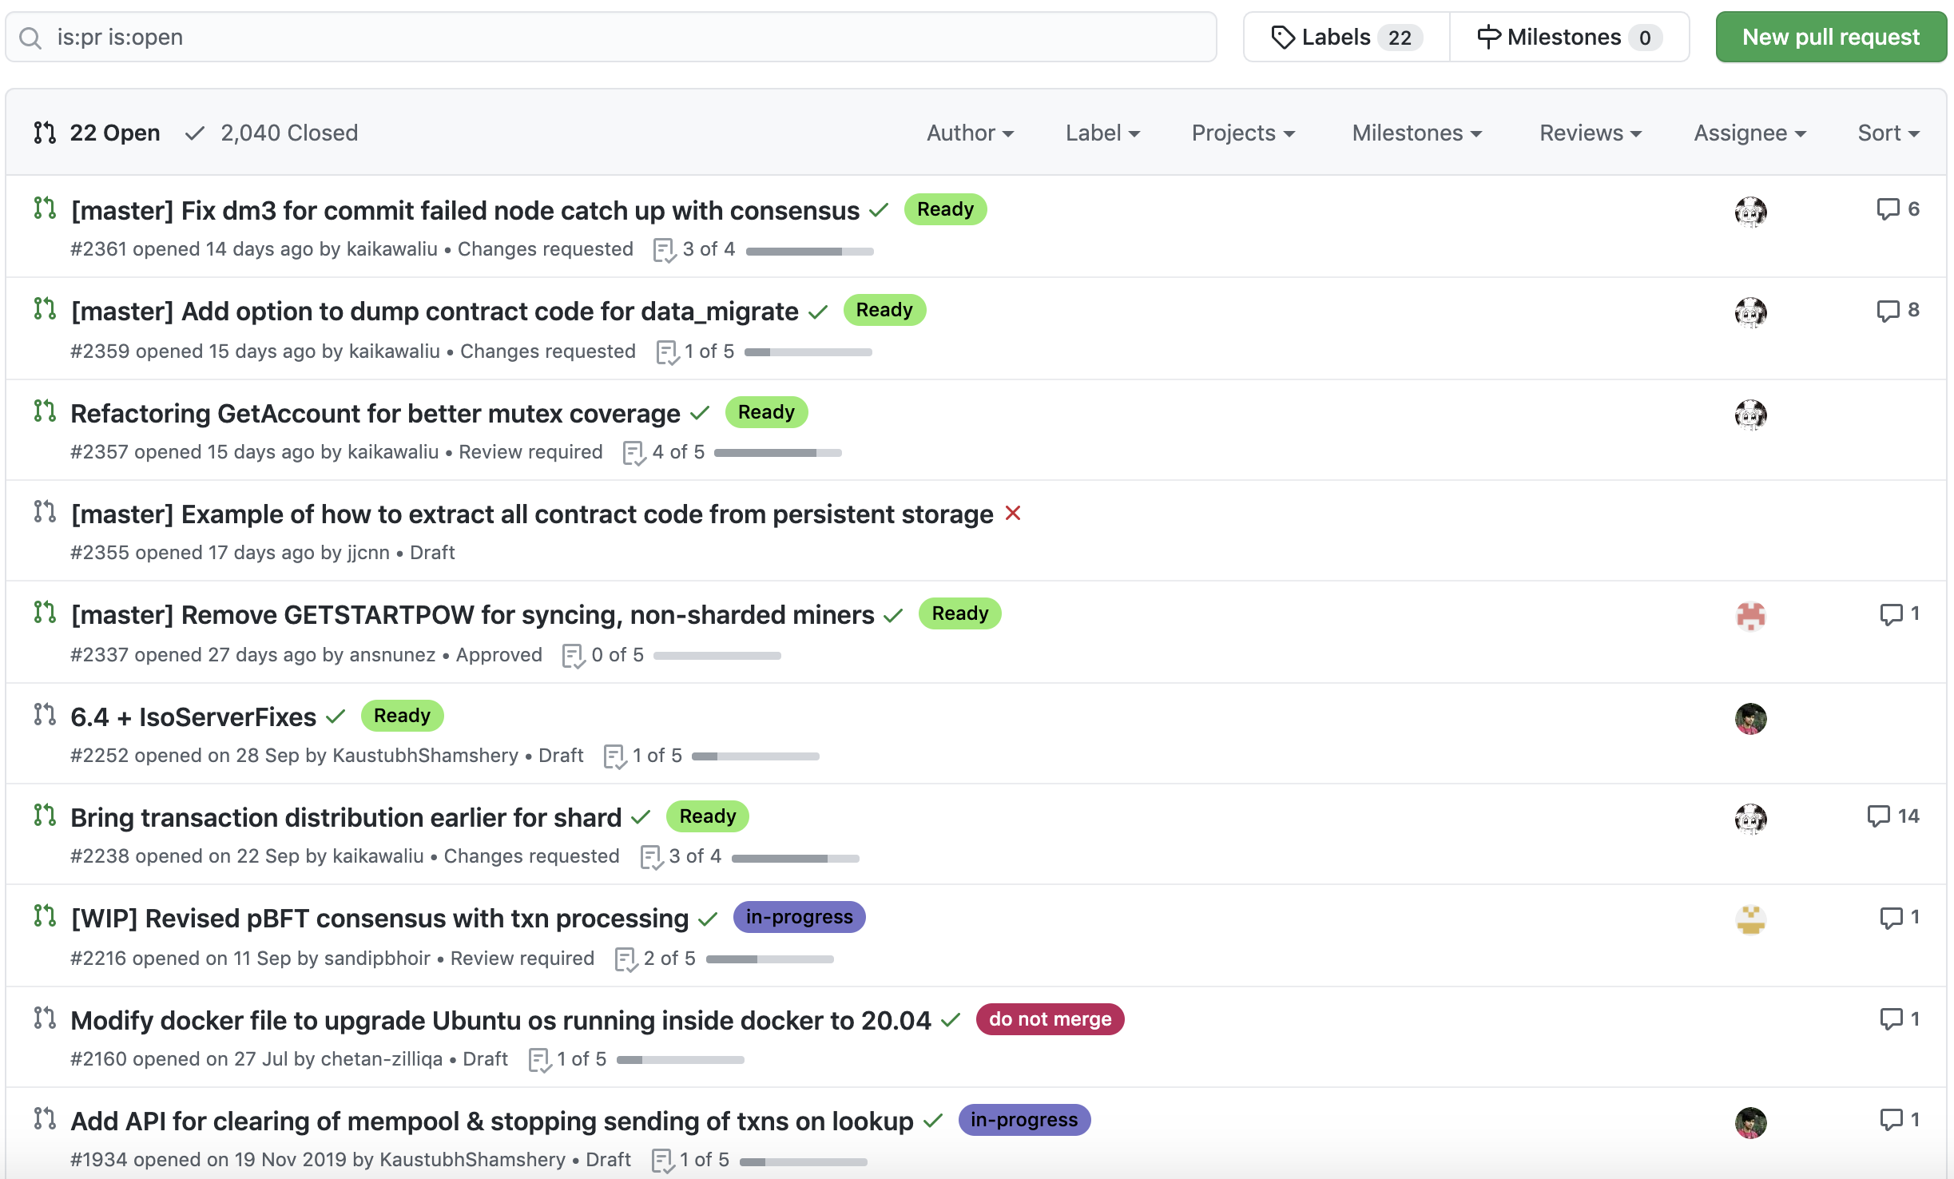The width and height of the screenshot is (1954, 1179).
Task: Expand the Reviews filter dropdown
Action: [x=1590, y=133]
